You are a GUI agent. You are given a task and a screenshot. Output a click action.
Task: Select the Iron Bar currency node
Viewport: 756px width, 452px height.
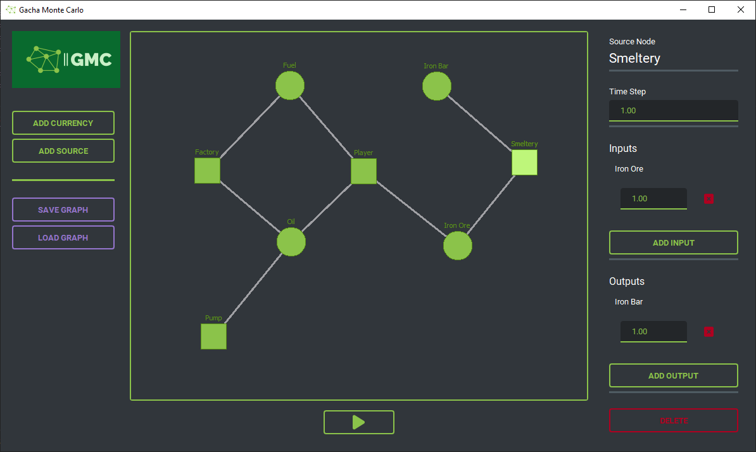tap(437, 85)
